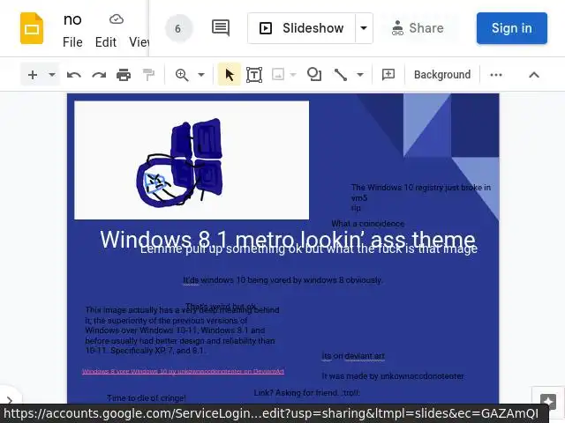
Task: Select 'It was made by unkownacc' text
Action: pos(393,376)
